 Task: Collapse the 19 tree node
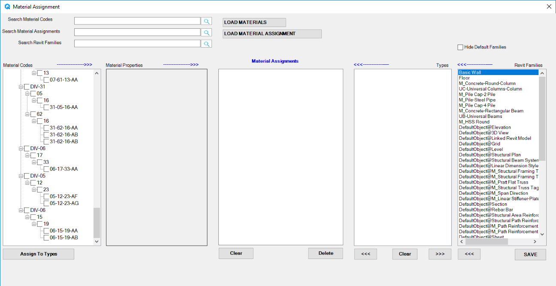[x=33, y=224]
